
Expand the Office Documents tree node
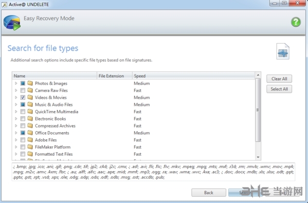point(16,133)
